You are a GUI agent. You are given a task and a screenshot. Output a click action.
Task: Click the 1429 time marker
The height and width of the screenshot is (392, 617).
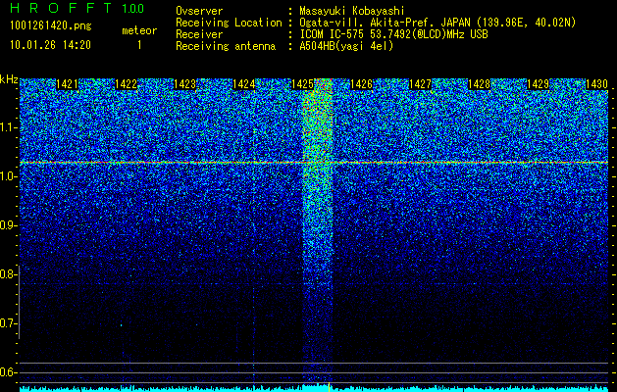click(538, 84)
